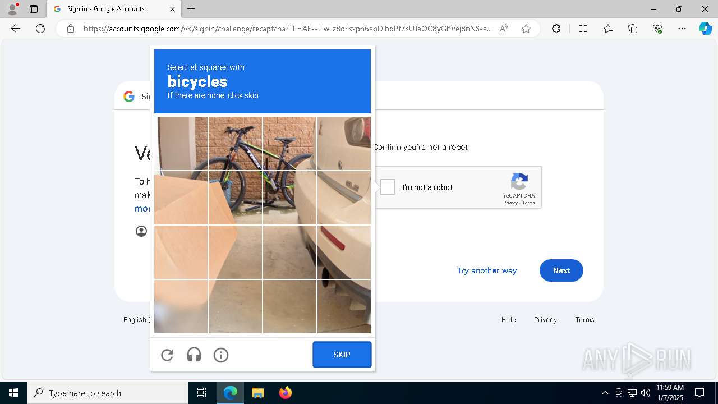Show hidden system tray icons

point(605,393)
